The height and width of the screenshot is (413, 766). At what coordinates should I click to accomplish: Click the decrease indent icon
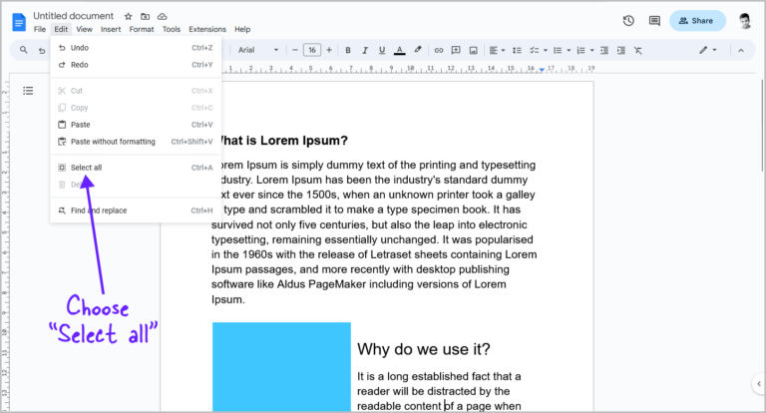point(604,50)
